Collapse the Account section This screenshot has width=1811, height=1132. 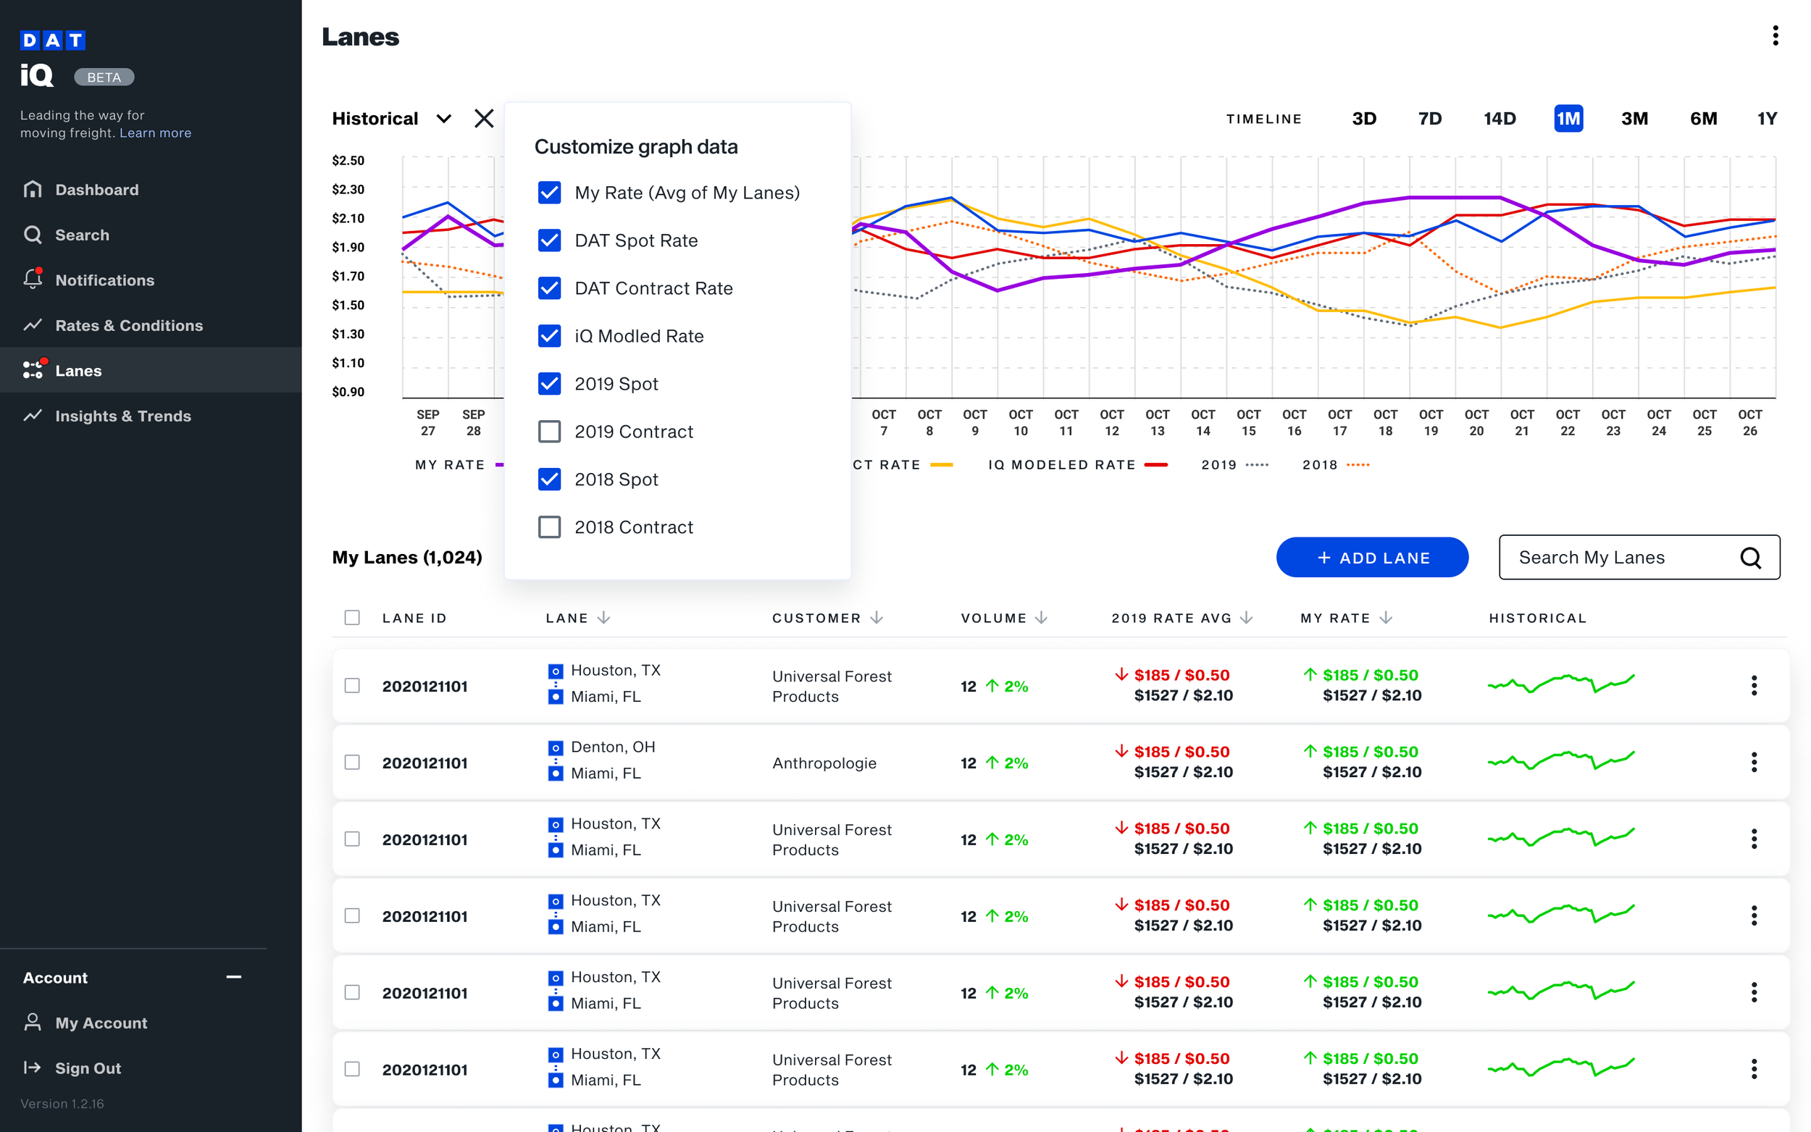pos(233,977)
